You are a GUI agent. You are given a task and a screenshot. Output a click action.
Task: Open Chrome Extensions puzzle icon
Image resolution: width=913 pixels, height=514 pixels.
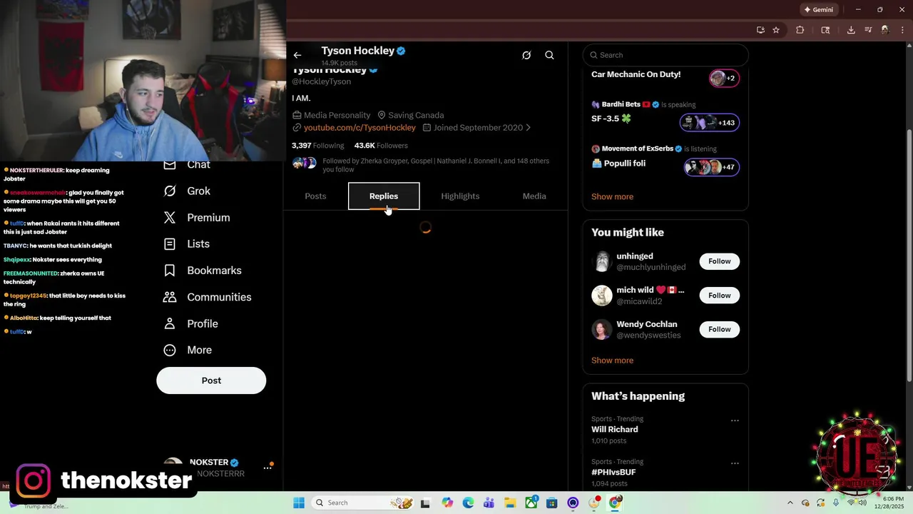pos(800,30)
